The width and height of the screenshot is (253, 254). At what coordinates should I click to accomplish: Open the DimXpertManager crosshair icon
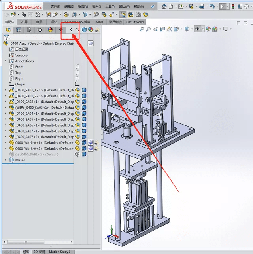pyautogui.click(x=40, y=30)
